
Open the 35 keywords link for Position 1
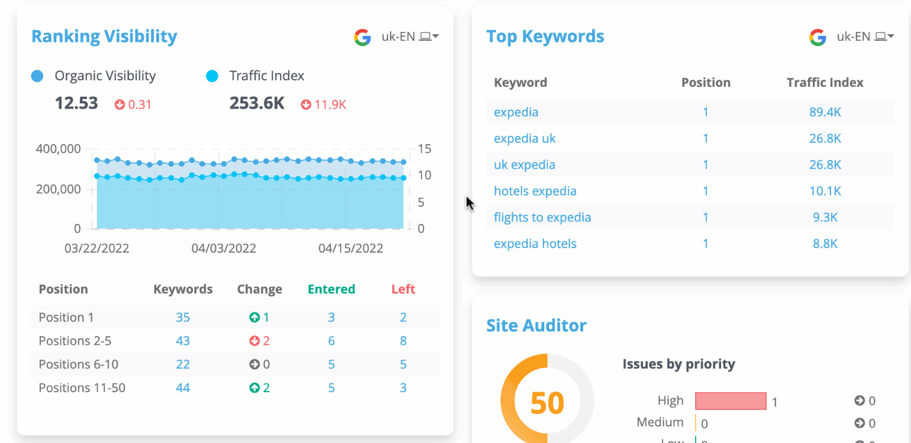pyautogui.click(x=183, y=318)
